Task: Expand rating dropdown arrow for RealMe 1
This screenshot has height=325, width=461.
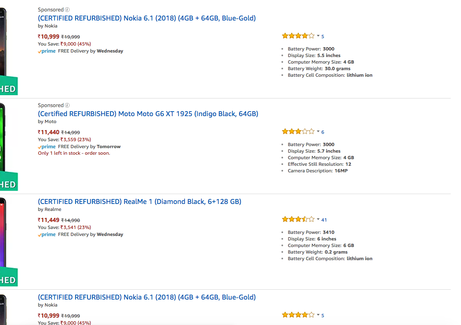Action: 318,220
